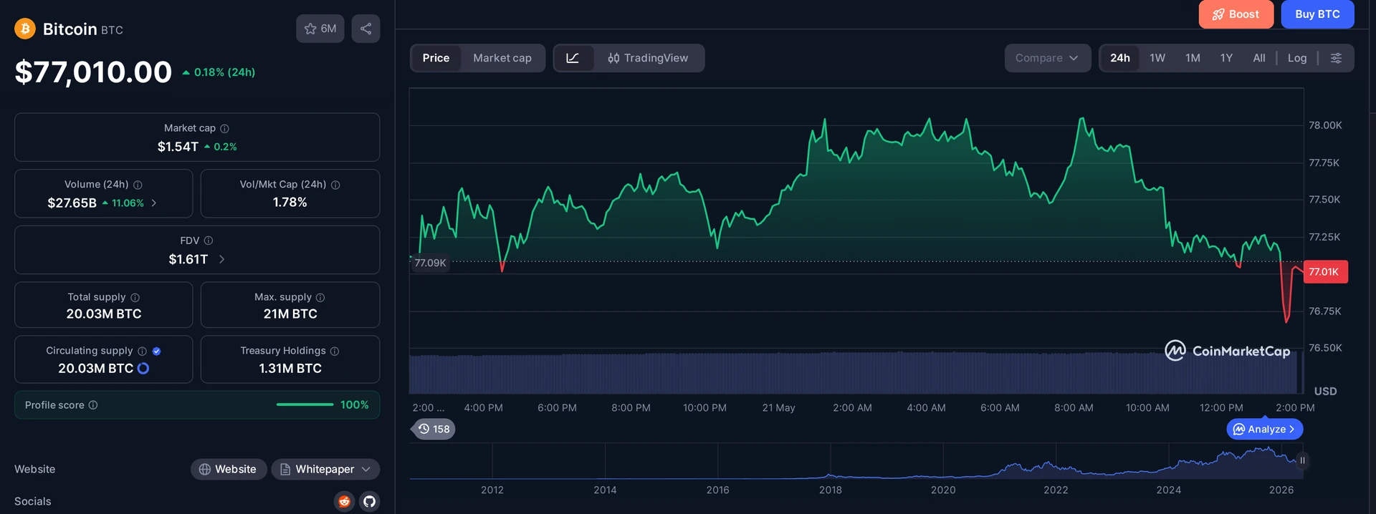
Task: Show Vol/Mkt Cap info icon
Action: [x=335, y=185]
